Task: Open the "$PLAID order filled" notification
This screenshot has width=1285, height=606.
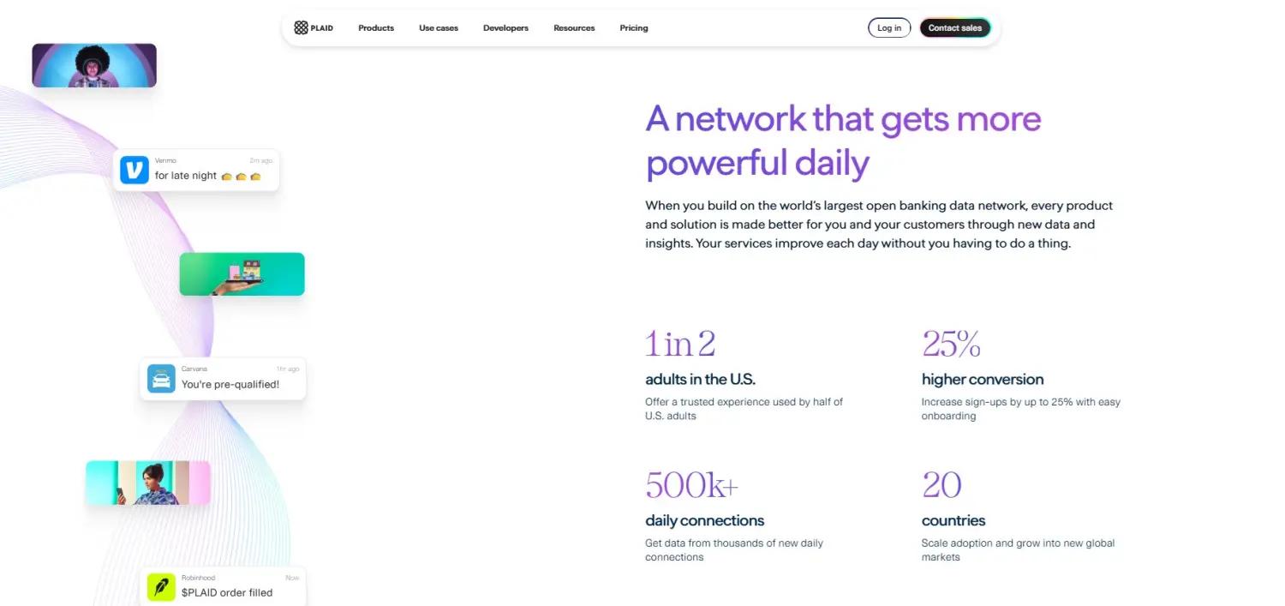Action: [x=223, y=586]
